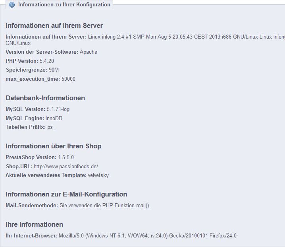
Task: Click the 'Apache' server software value
Action: point(89,52)
